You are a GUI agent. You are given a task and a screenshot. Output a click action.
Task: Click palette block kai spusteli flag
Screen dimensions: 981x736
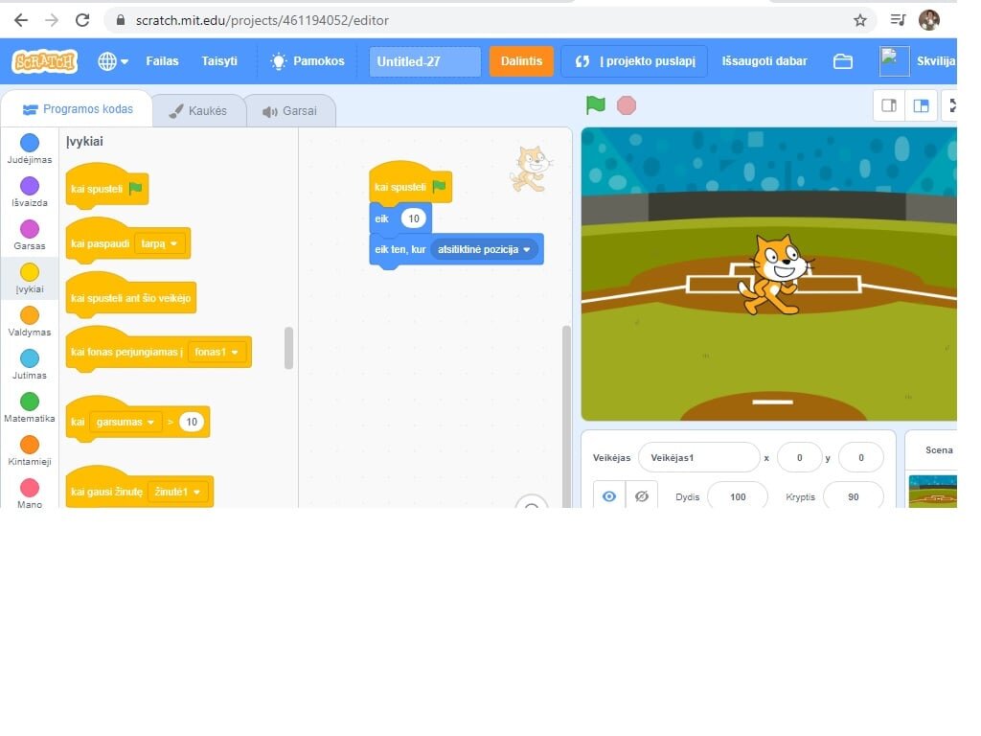[x=106, y=189]
